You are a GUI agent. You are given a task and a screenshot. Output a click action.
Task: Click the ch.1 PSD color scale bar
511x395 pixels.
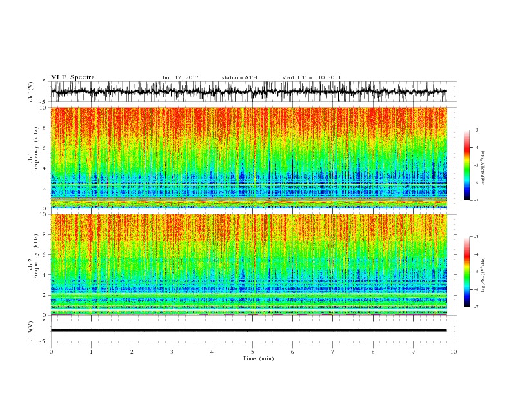coord(466,165)
